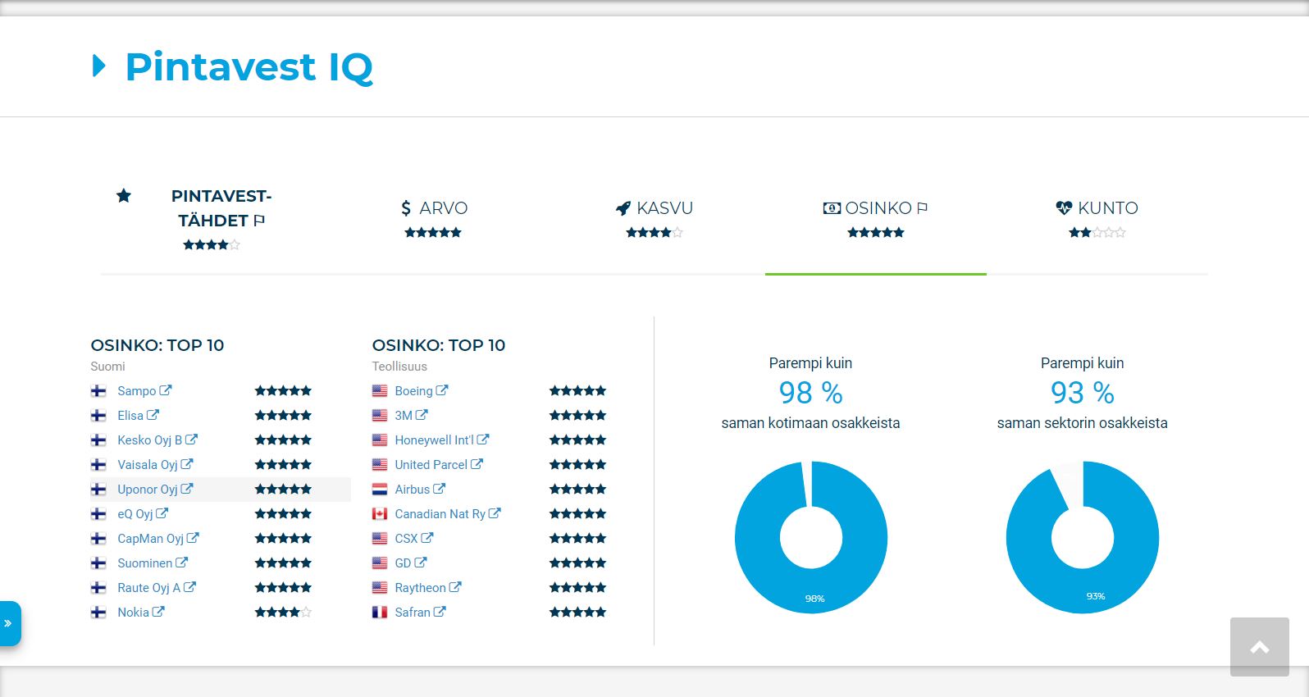The image size is (1309, 697).
Task: Open the 3M stock link
Action: pos(412,416)
